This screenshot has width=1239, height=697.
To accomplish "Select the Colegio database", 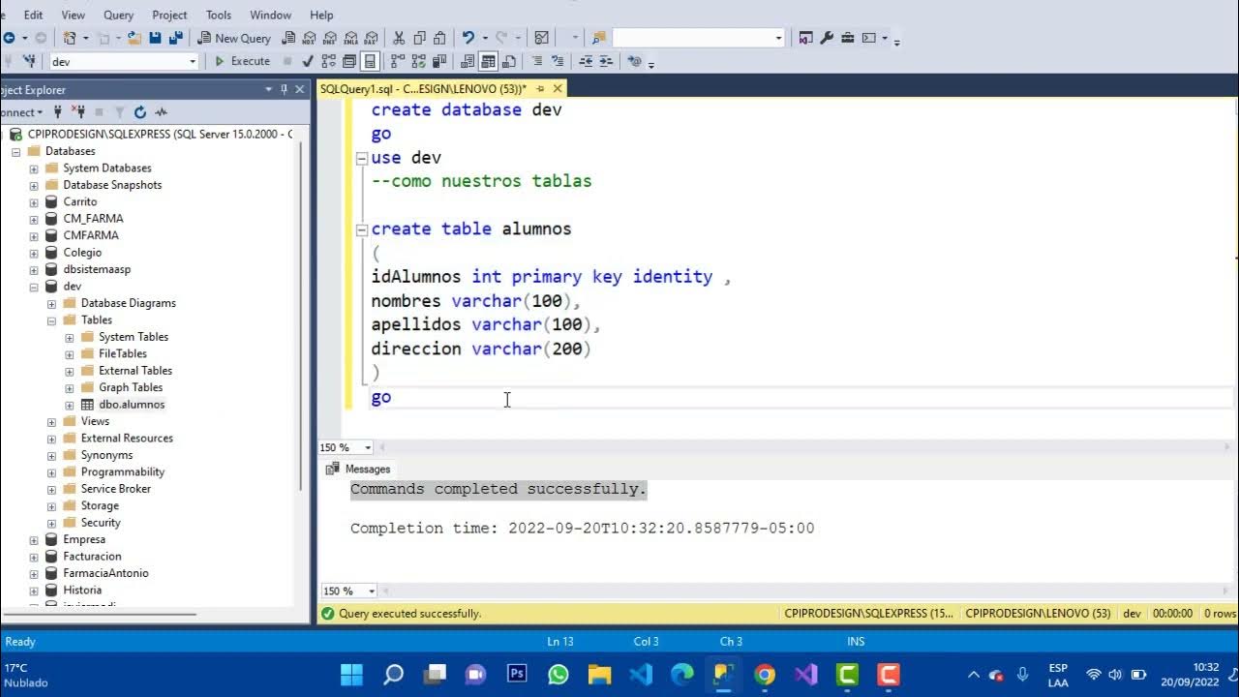I will click(x=82, y=253).
